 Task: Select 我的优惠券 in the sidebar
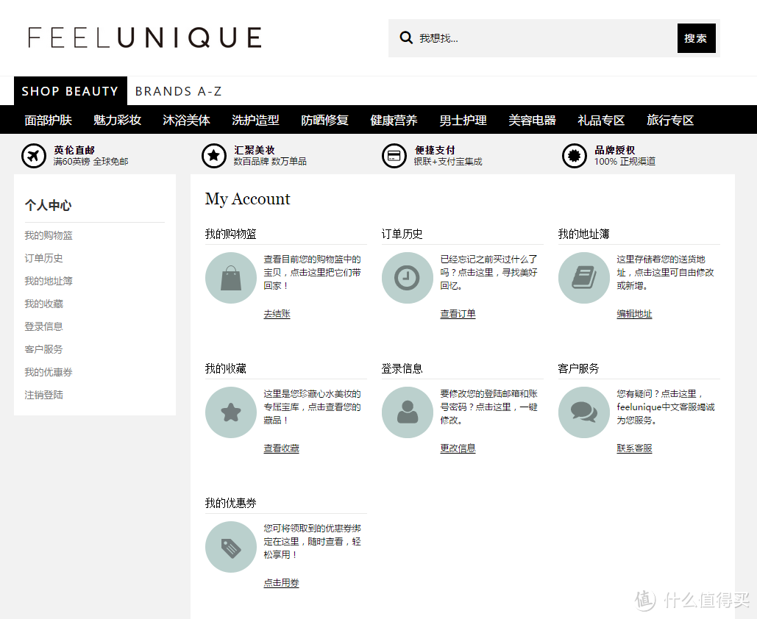pos(49,373)
